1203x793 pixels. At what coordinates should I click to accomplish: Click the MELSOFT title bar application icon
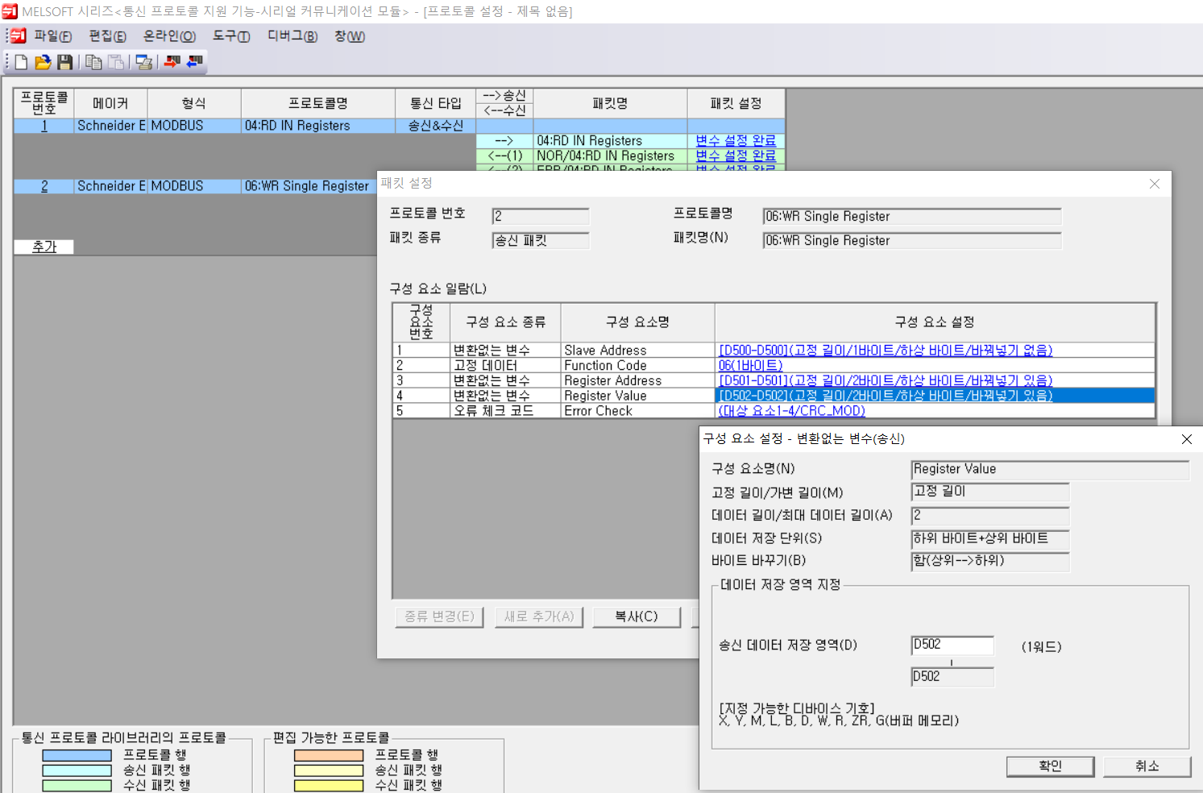click(x=10, y=11)
